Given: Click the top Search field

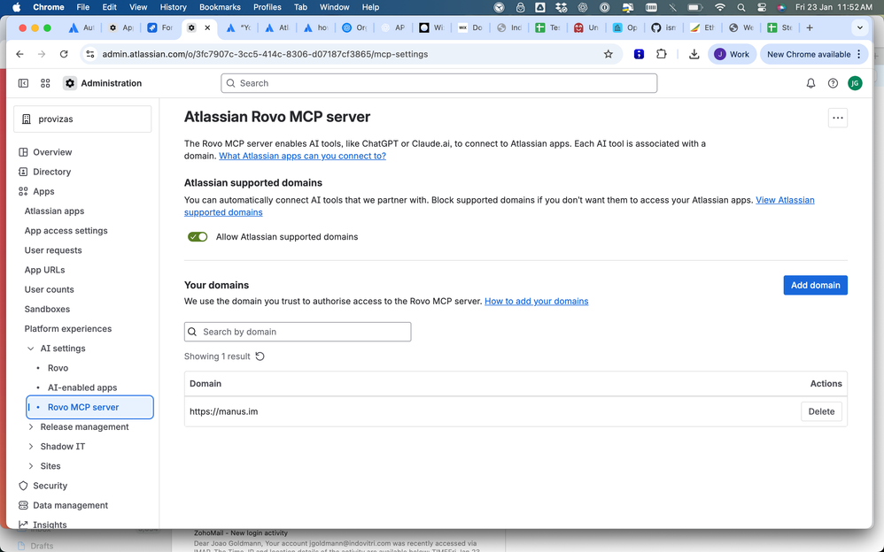Looking at the screenshot, I should tap(438, 83).
